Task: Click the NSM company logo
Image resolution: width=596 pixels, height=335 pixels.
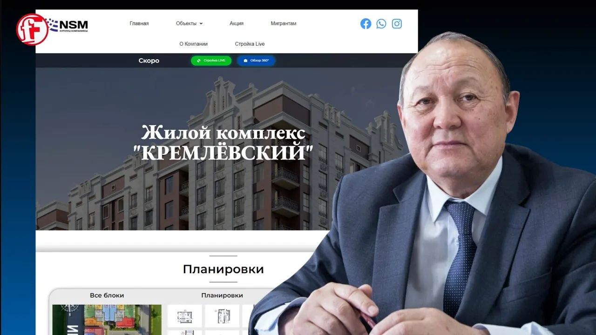Action: point(69,25)
